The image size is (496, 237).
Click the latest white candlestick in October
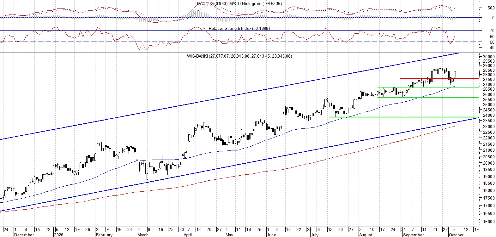pos(455,74)
